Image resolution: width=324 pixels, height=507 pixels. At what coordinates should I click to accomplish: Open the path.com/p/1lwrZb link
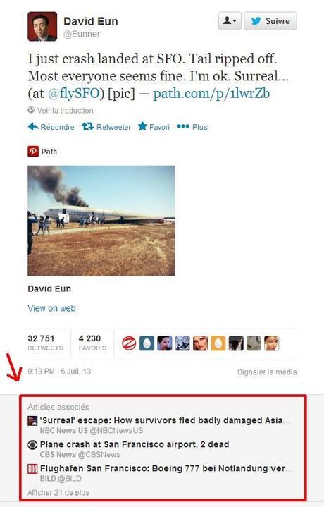click(211, 94)
